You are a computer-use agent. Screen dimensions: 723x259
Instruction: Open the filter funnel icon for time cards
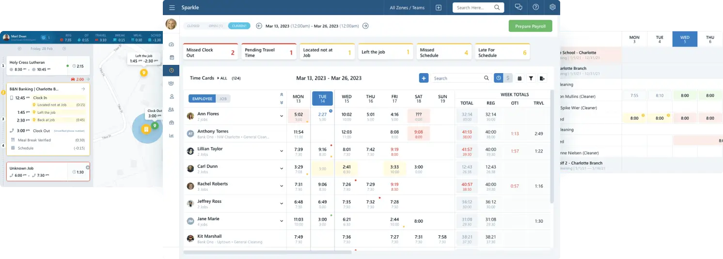click(531, 78)
